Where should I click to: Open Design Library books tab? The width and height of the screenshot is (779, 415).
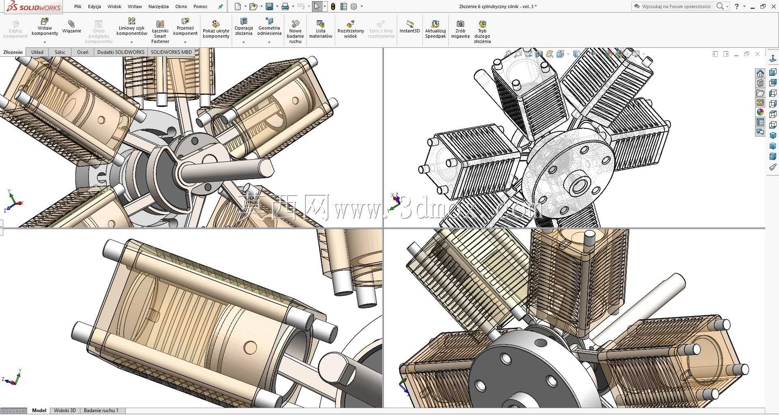(760, 83)
